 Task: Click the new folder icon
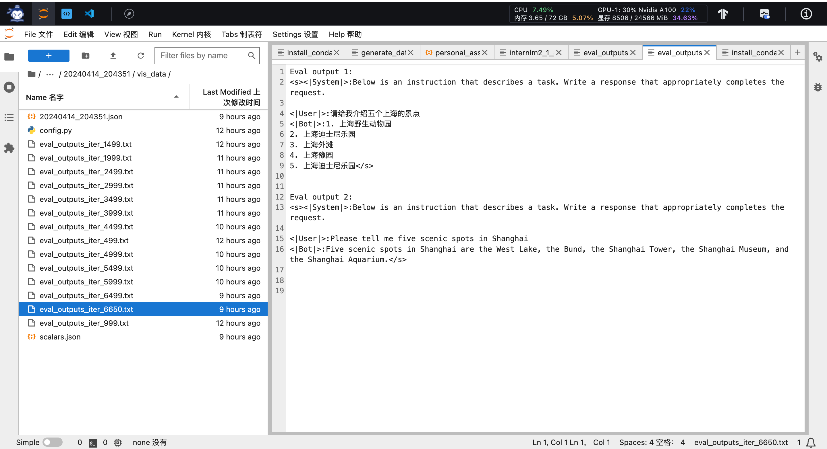85,56
